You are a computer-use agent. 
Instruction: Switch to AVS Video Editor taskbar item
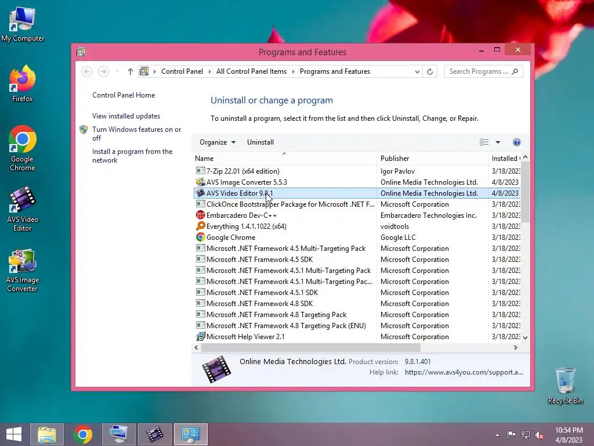coord(154,434)
